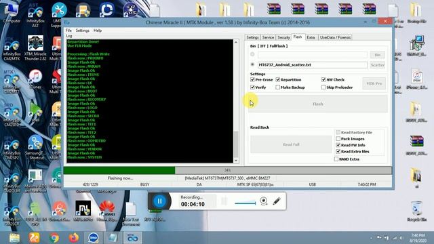The height and width of the screenshot is (244, 434).
Task: Enable the NAND Extra checkbox
Action: click(336, 159)
